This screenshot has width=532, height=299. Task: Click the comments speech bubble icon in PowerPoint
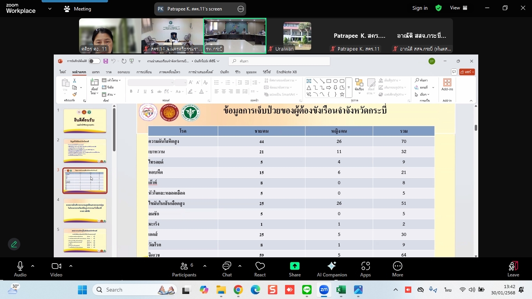click(454, 72)
